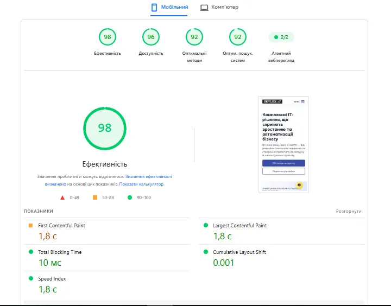Open the Показати калькулятор link
The image size is (391, 306).
point(142,184)
